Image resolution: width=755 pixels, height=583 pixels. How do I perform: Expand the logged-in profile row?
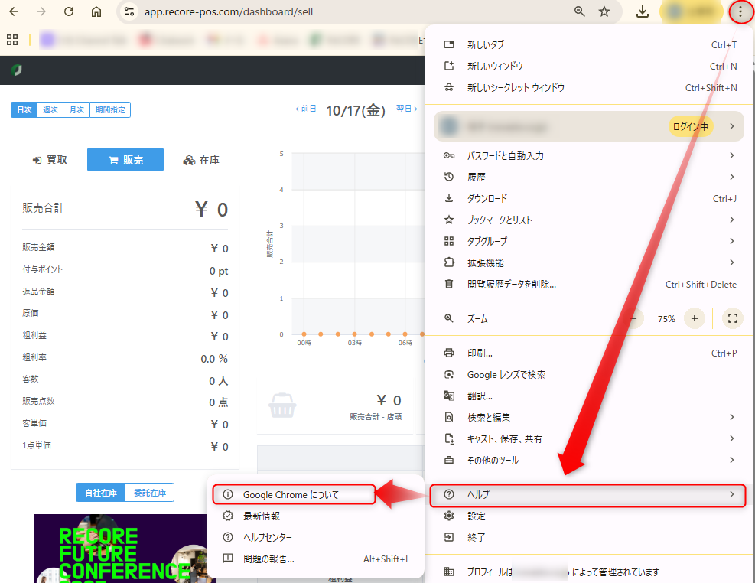coord(589,126)
